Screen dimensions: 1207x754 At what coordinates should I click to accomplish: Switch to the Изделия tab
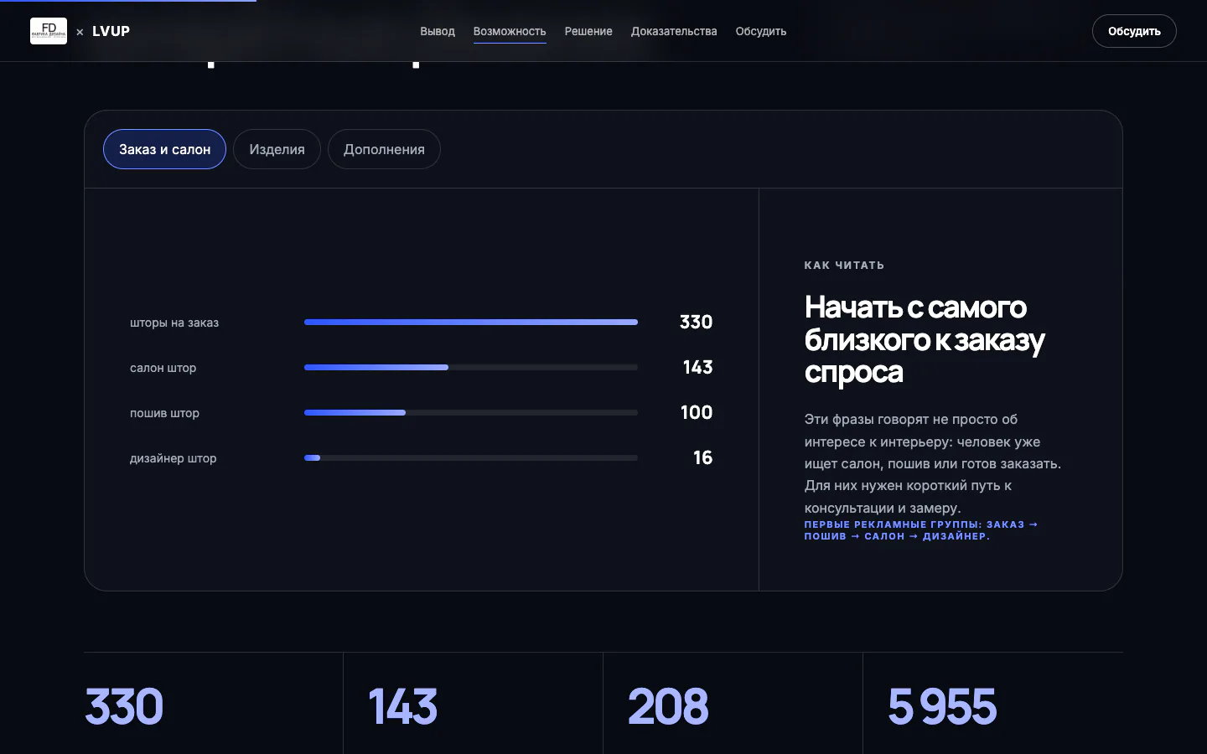point(277,149)
